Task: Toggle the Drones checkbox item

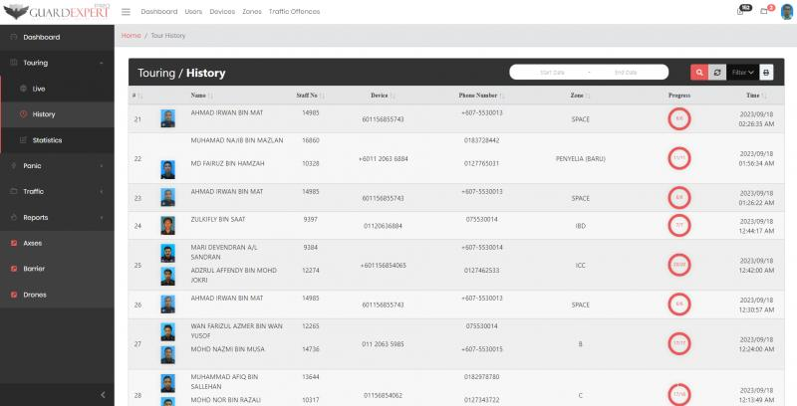Action: click(14, 295)
